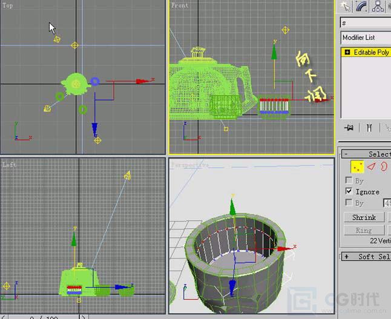The width and height of the screenshot is (391, 319).
Task: Click the 22 Vertices selection count text
Action: coord(380,241)
